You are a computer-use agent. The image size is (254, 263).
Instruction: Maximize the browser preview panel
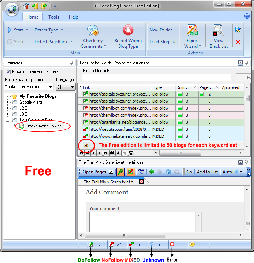[240, 162]
